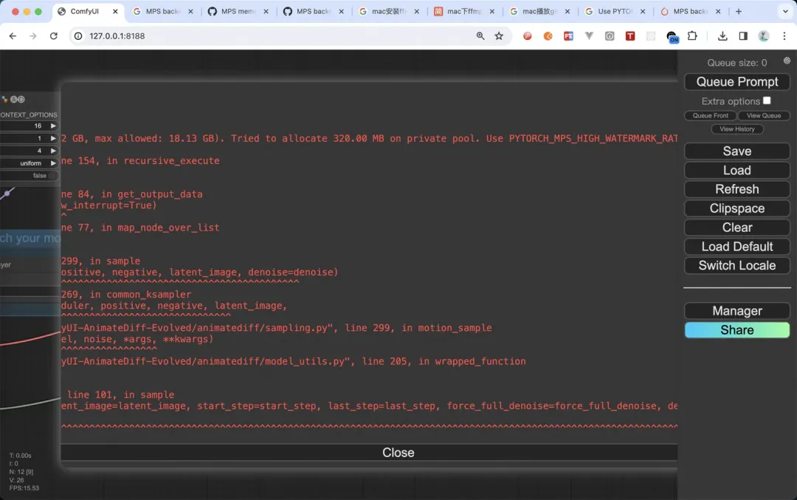The height and width of the screenshot is (500, 797).
Task: Click the Queue Prompt button
Action: (736, 82)
